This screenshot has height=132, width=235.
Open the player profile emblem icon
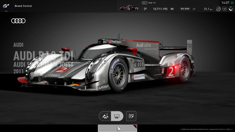point(231,9)
